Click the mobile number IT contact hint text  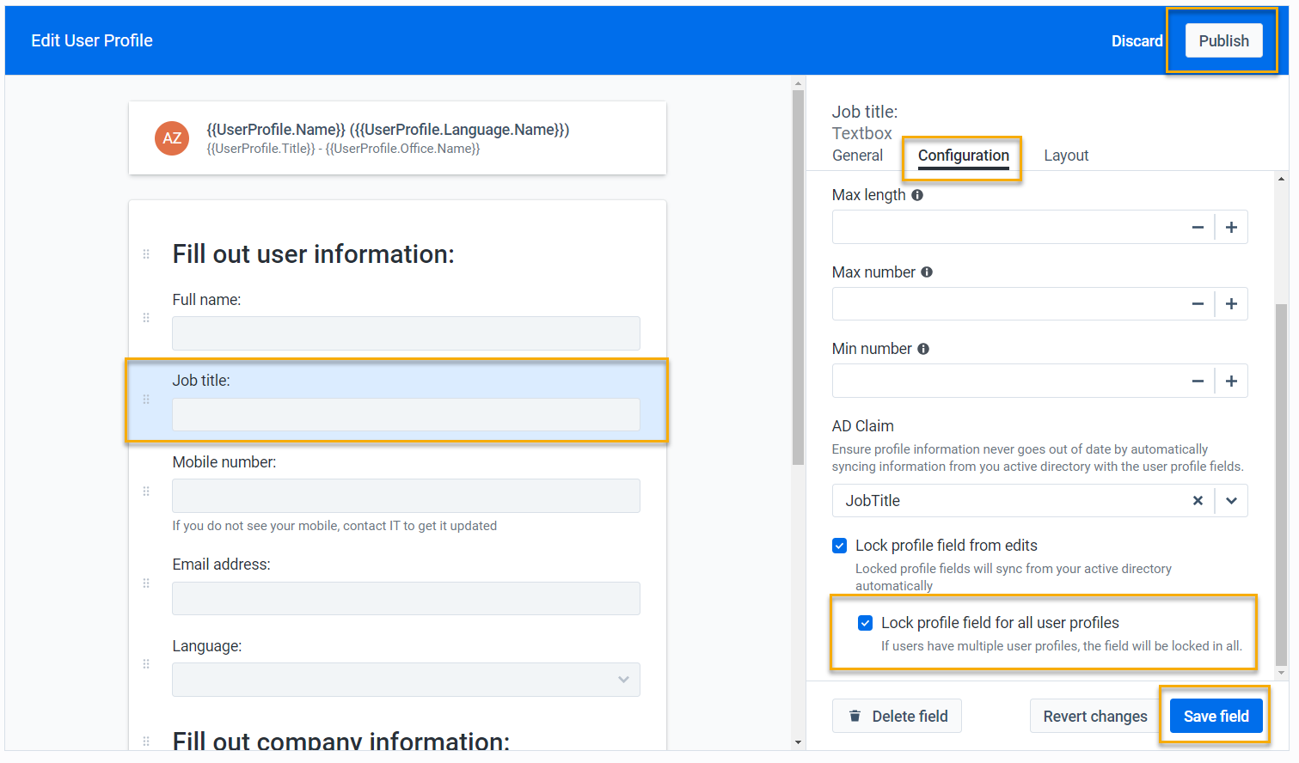tap(334, 526)
